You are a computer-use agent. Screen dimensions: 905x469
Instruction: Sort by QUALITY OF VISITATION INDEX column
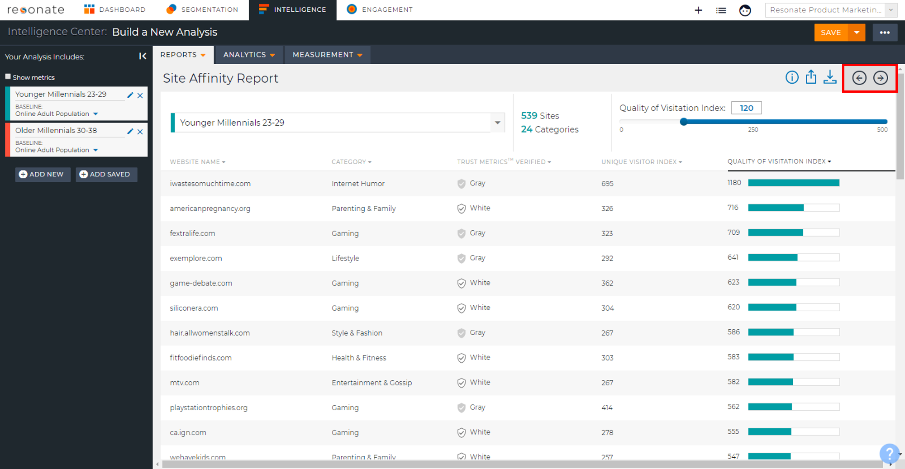[779, 161]
